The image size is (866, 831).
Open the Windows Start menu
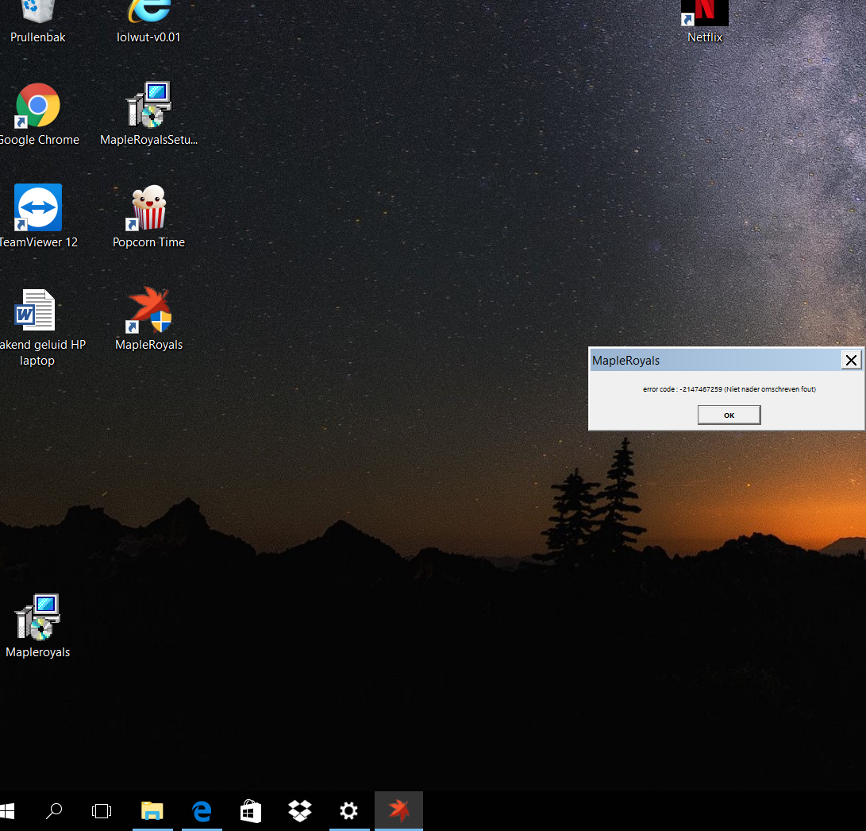tap(7, 811)
